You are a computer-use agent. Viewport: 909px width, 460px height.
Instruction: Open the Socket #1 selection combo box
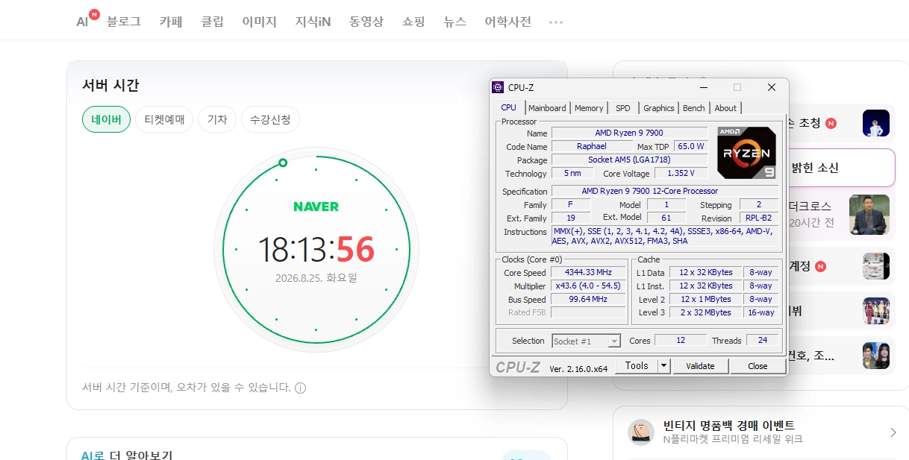pyautogui.click(x=586, y=341)
